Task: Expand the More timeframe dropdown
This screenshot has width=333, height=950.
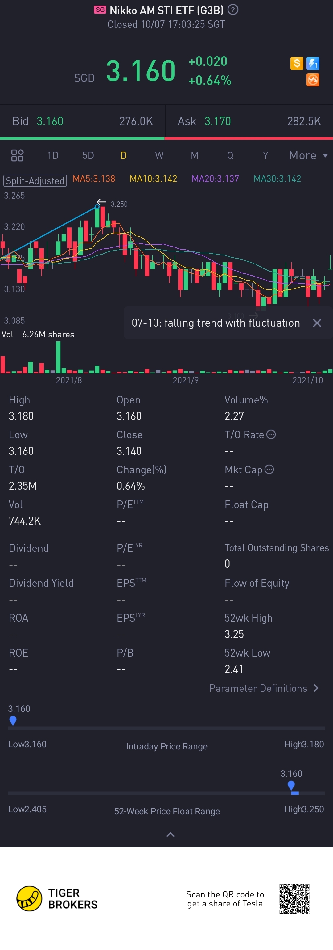Action: coord(308,155)
